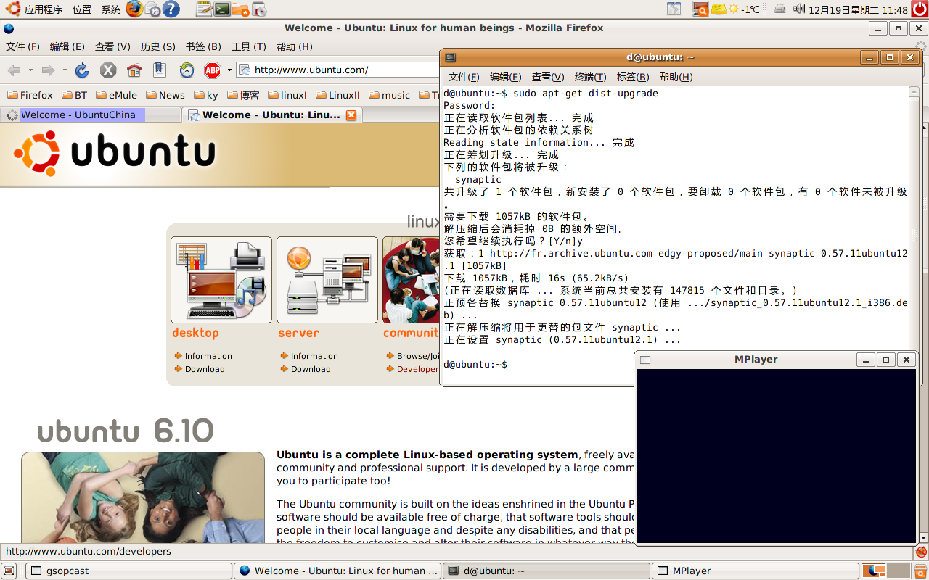Screen dimensions: 929x580
Task: Open the bookmarks sidebar icon in Firefox
Action: click(160, 70)
